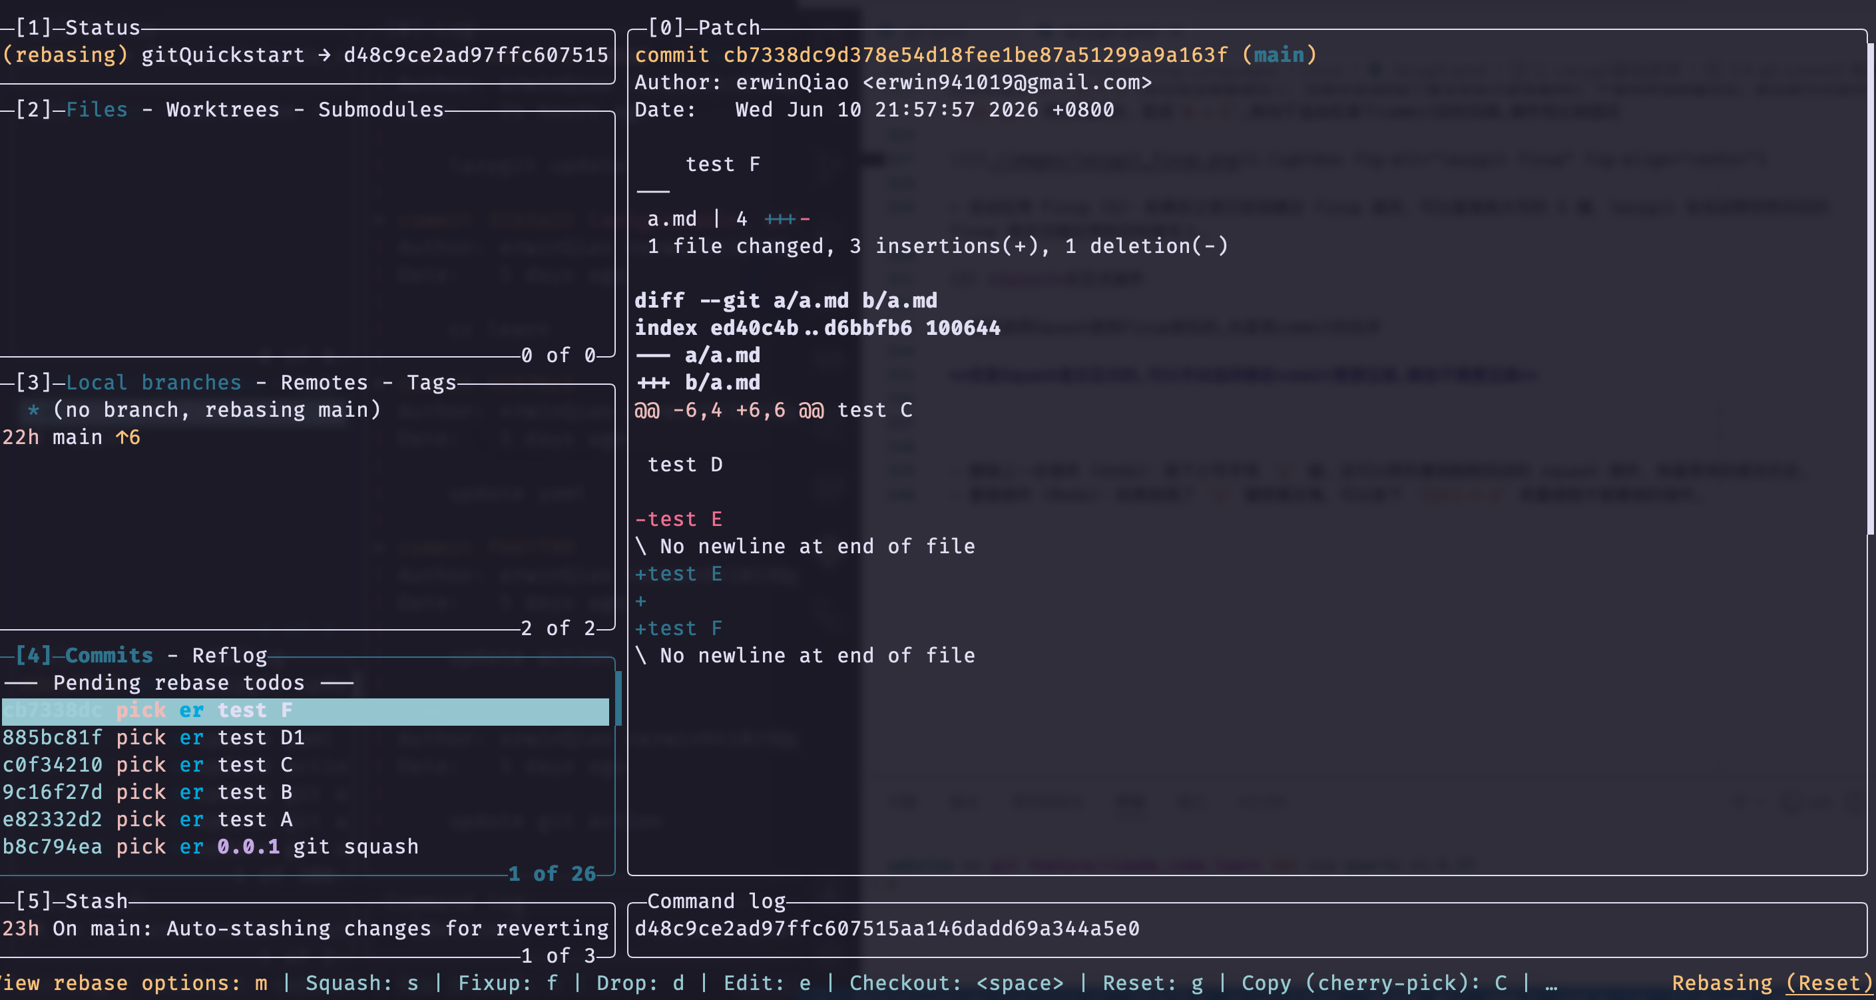
Task: Click the Patch panel scrollbar
Action: (x=1870, y=289)
